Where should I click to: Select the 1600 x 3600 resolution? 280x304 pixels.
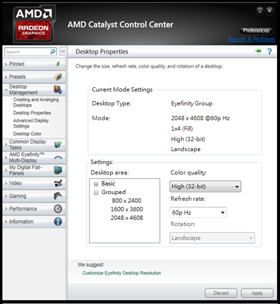click(127, 209)
